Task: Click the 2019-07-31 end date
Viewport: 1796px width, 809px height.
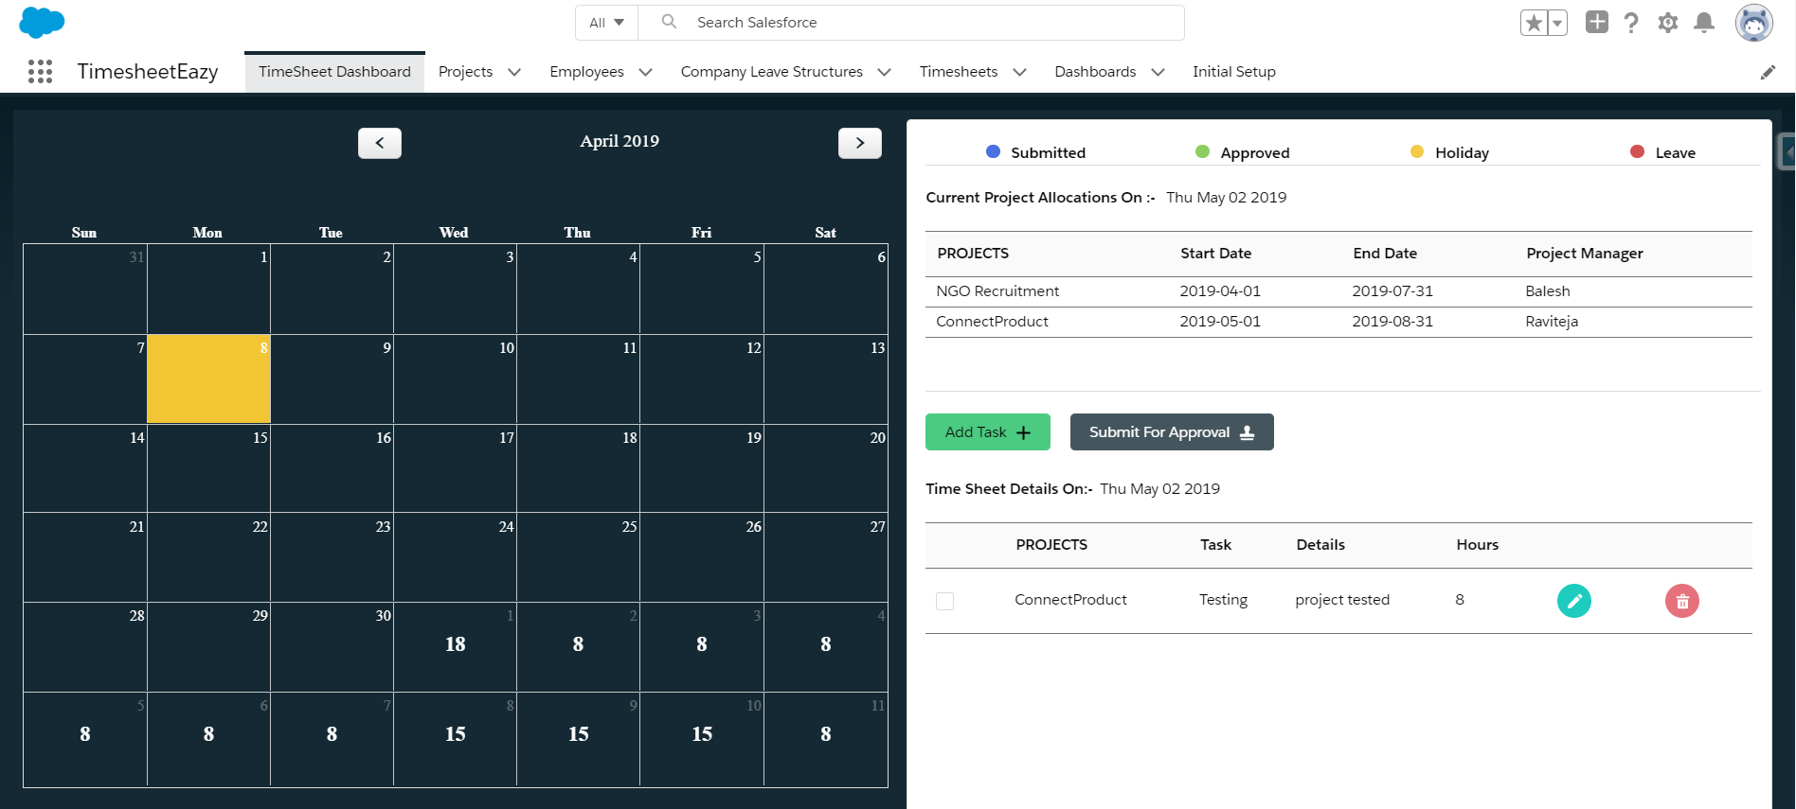Action: pyautogui.click(x=1392, y=291)
